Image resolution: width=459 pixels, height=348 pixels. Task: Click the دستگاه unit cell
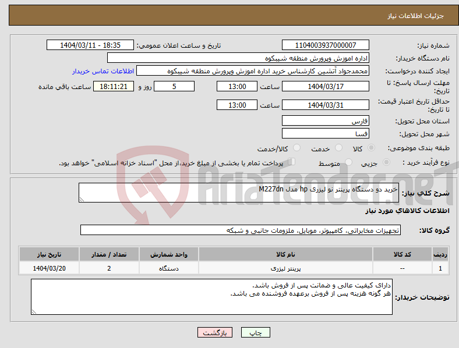coord(169,268)
